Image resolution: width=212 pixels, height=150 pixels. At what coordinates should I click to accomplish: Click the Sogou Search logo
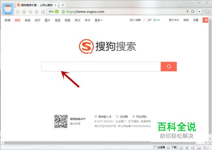[108, 46]
